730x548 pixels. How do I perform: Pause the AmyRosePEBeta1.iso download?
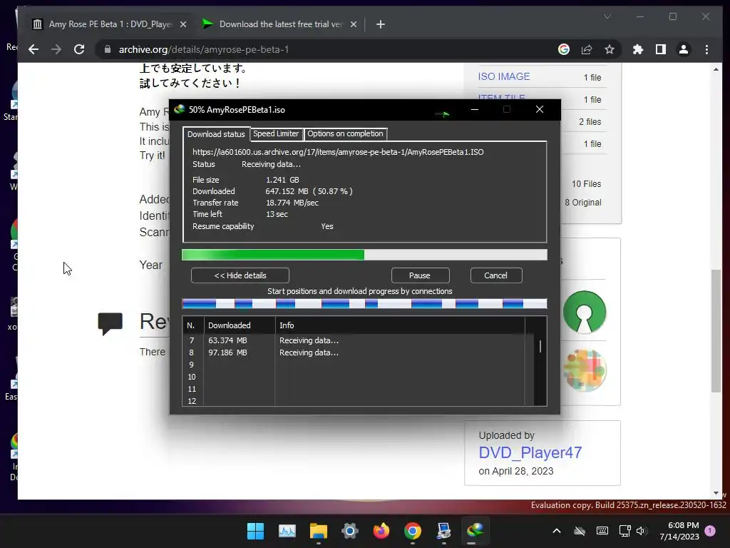[x=420, y=275]
